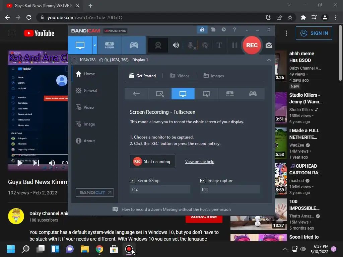343x257 pixels.
Task: Open the scheduled recording clock icon
Action: pyautogui.click(x=223, y=29)
